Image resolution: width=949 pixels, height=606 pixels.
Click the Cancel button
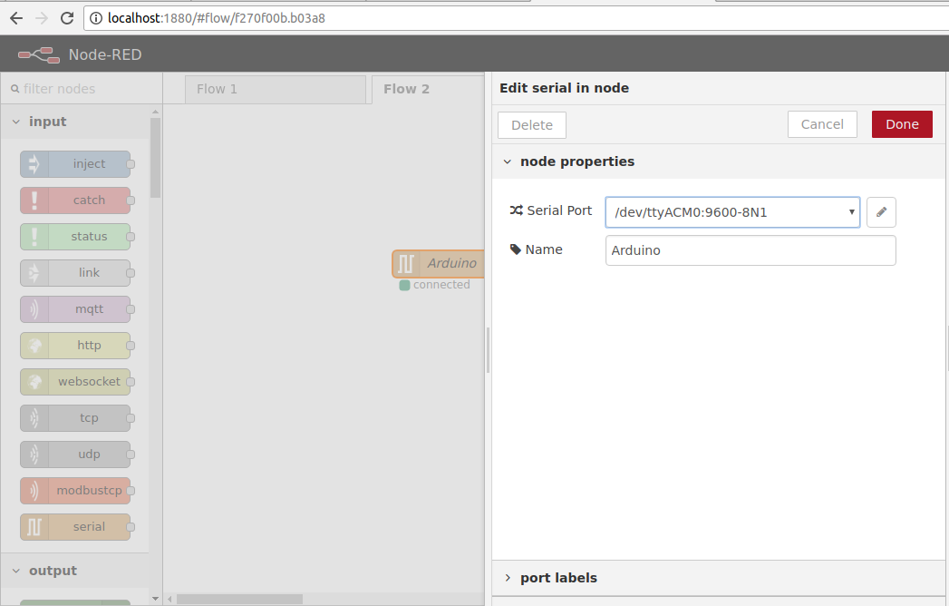point(822,124)
